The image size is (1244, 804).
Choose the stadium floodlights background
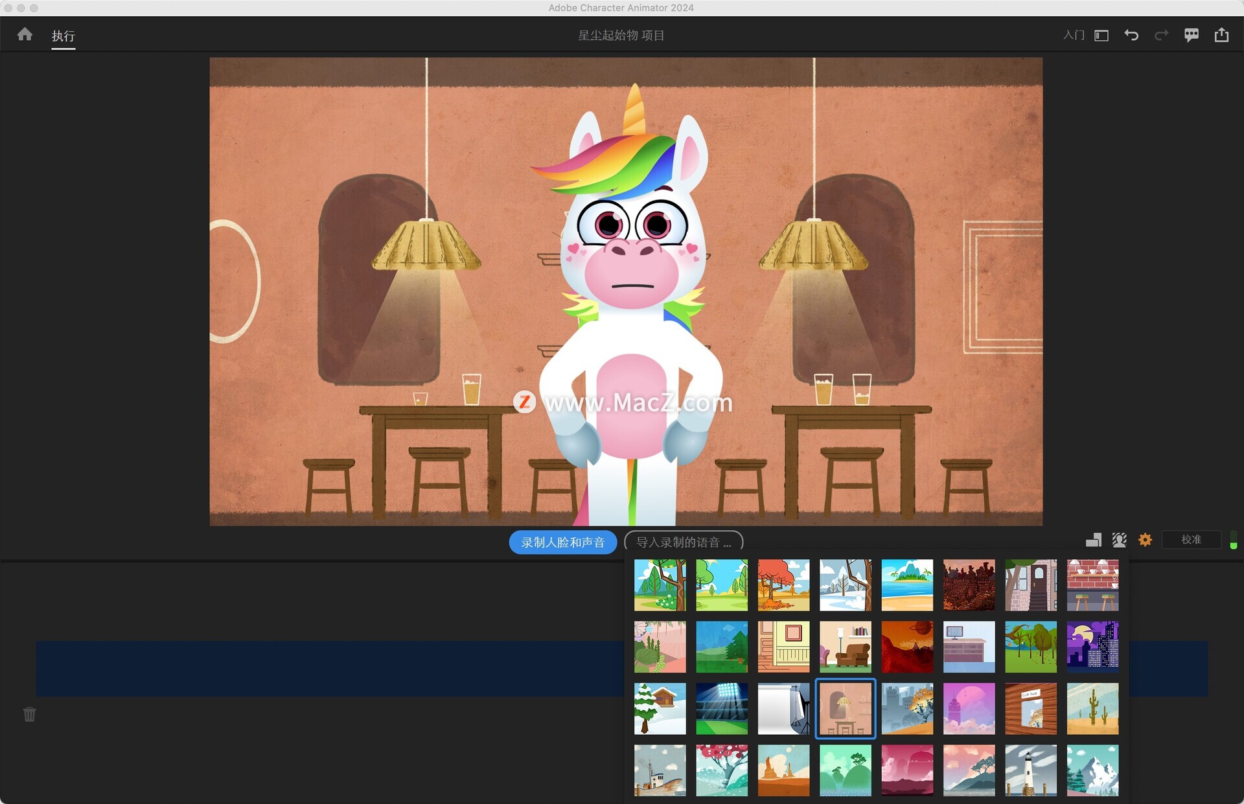point(722,709)
